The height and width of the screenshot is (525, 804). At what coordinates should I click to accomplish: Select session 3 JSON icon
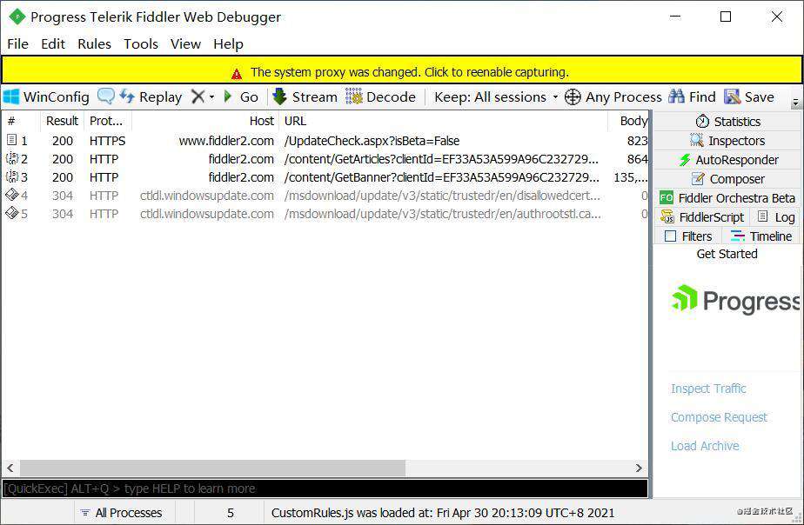coord(12,176)
